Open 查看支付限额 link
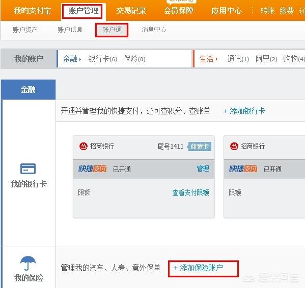This screenshot has width=305, height=288. (190, 193)
